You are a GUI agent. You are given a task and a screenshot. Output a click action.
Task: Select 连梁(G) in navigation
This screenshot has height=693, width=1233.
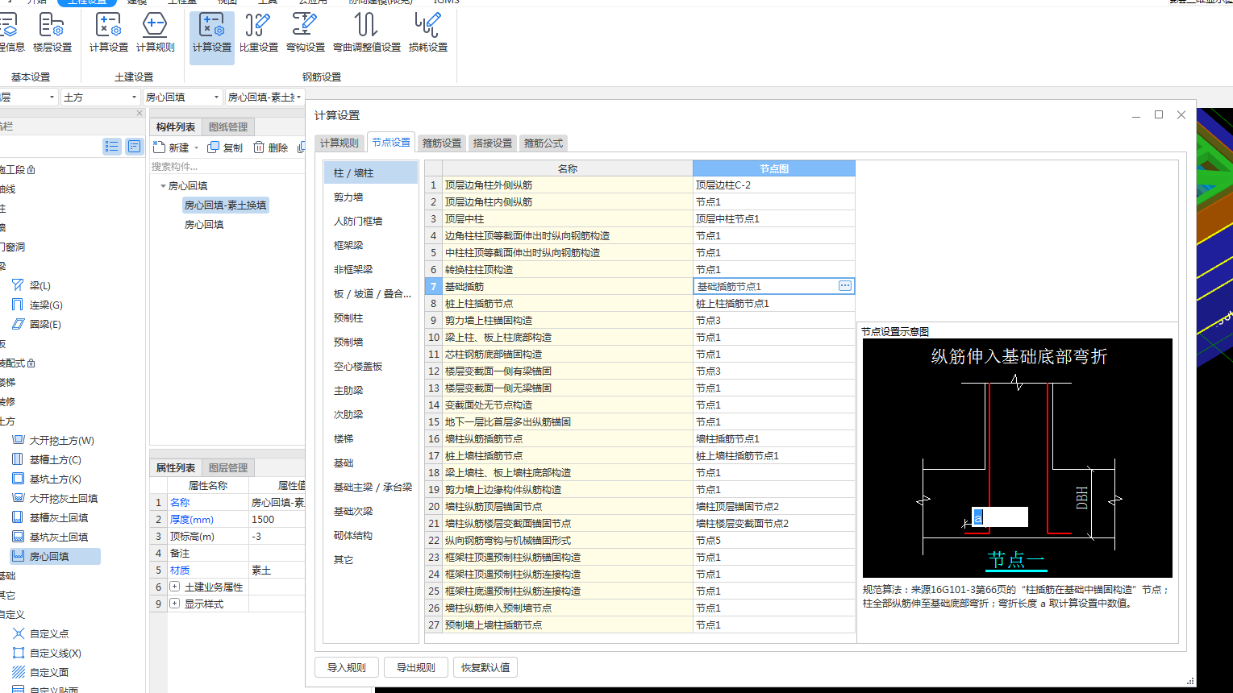[37, 305]
